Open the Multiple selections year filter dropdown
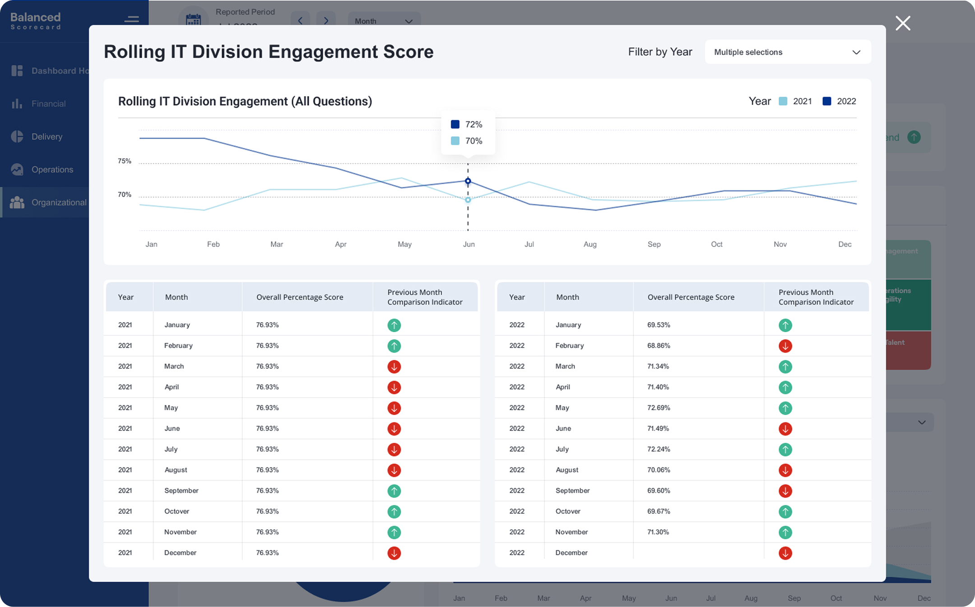975x607 pixels. (787, 52)
